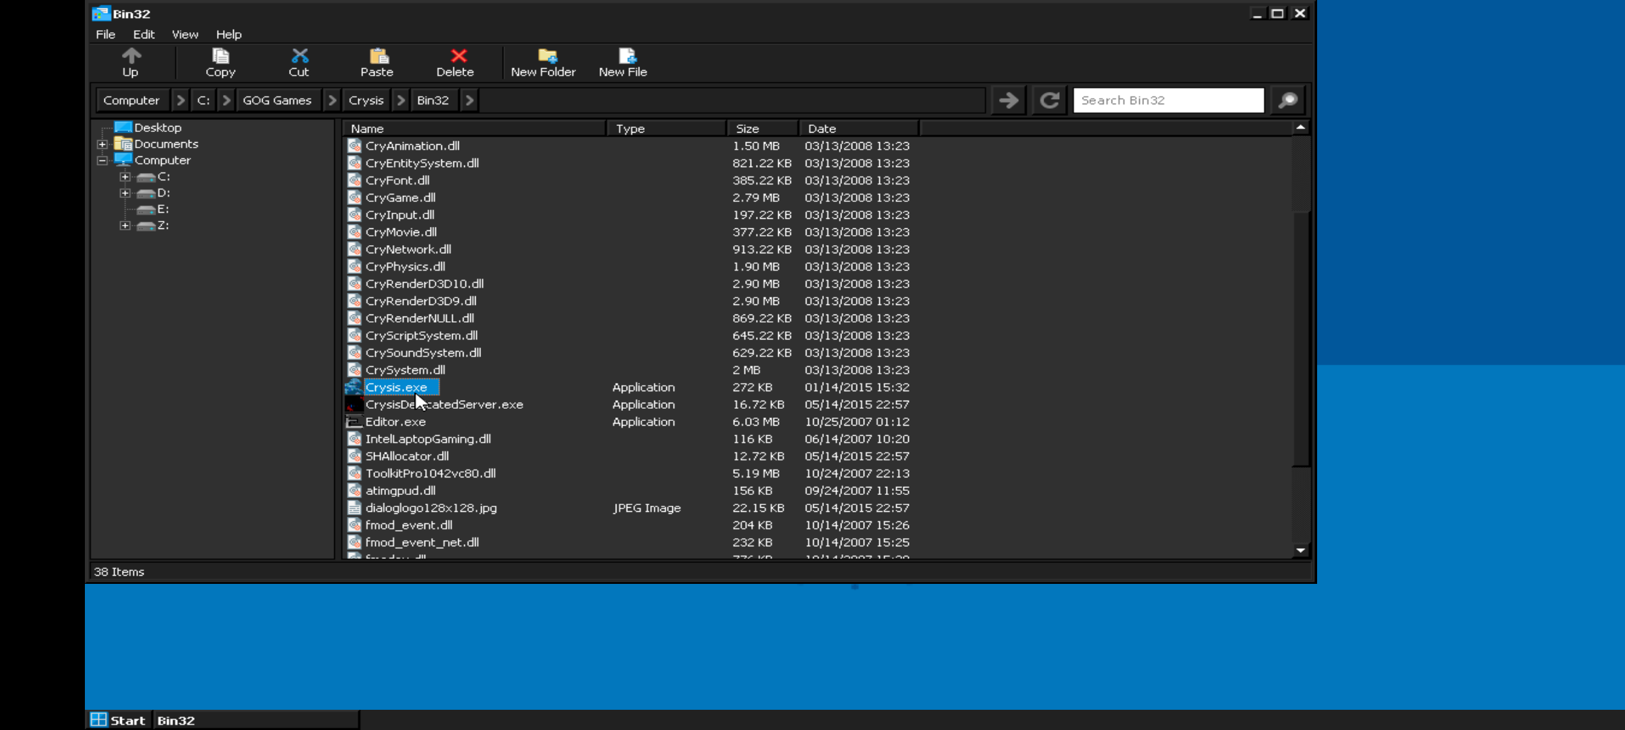Screen dimensions: 1625x730
Task: Open the Edit menu
Action: [144, 34]
